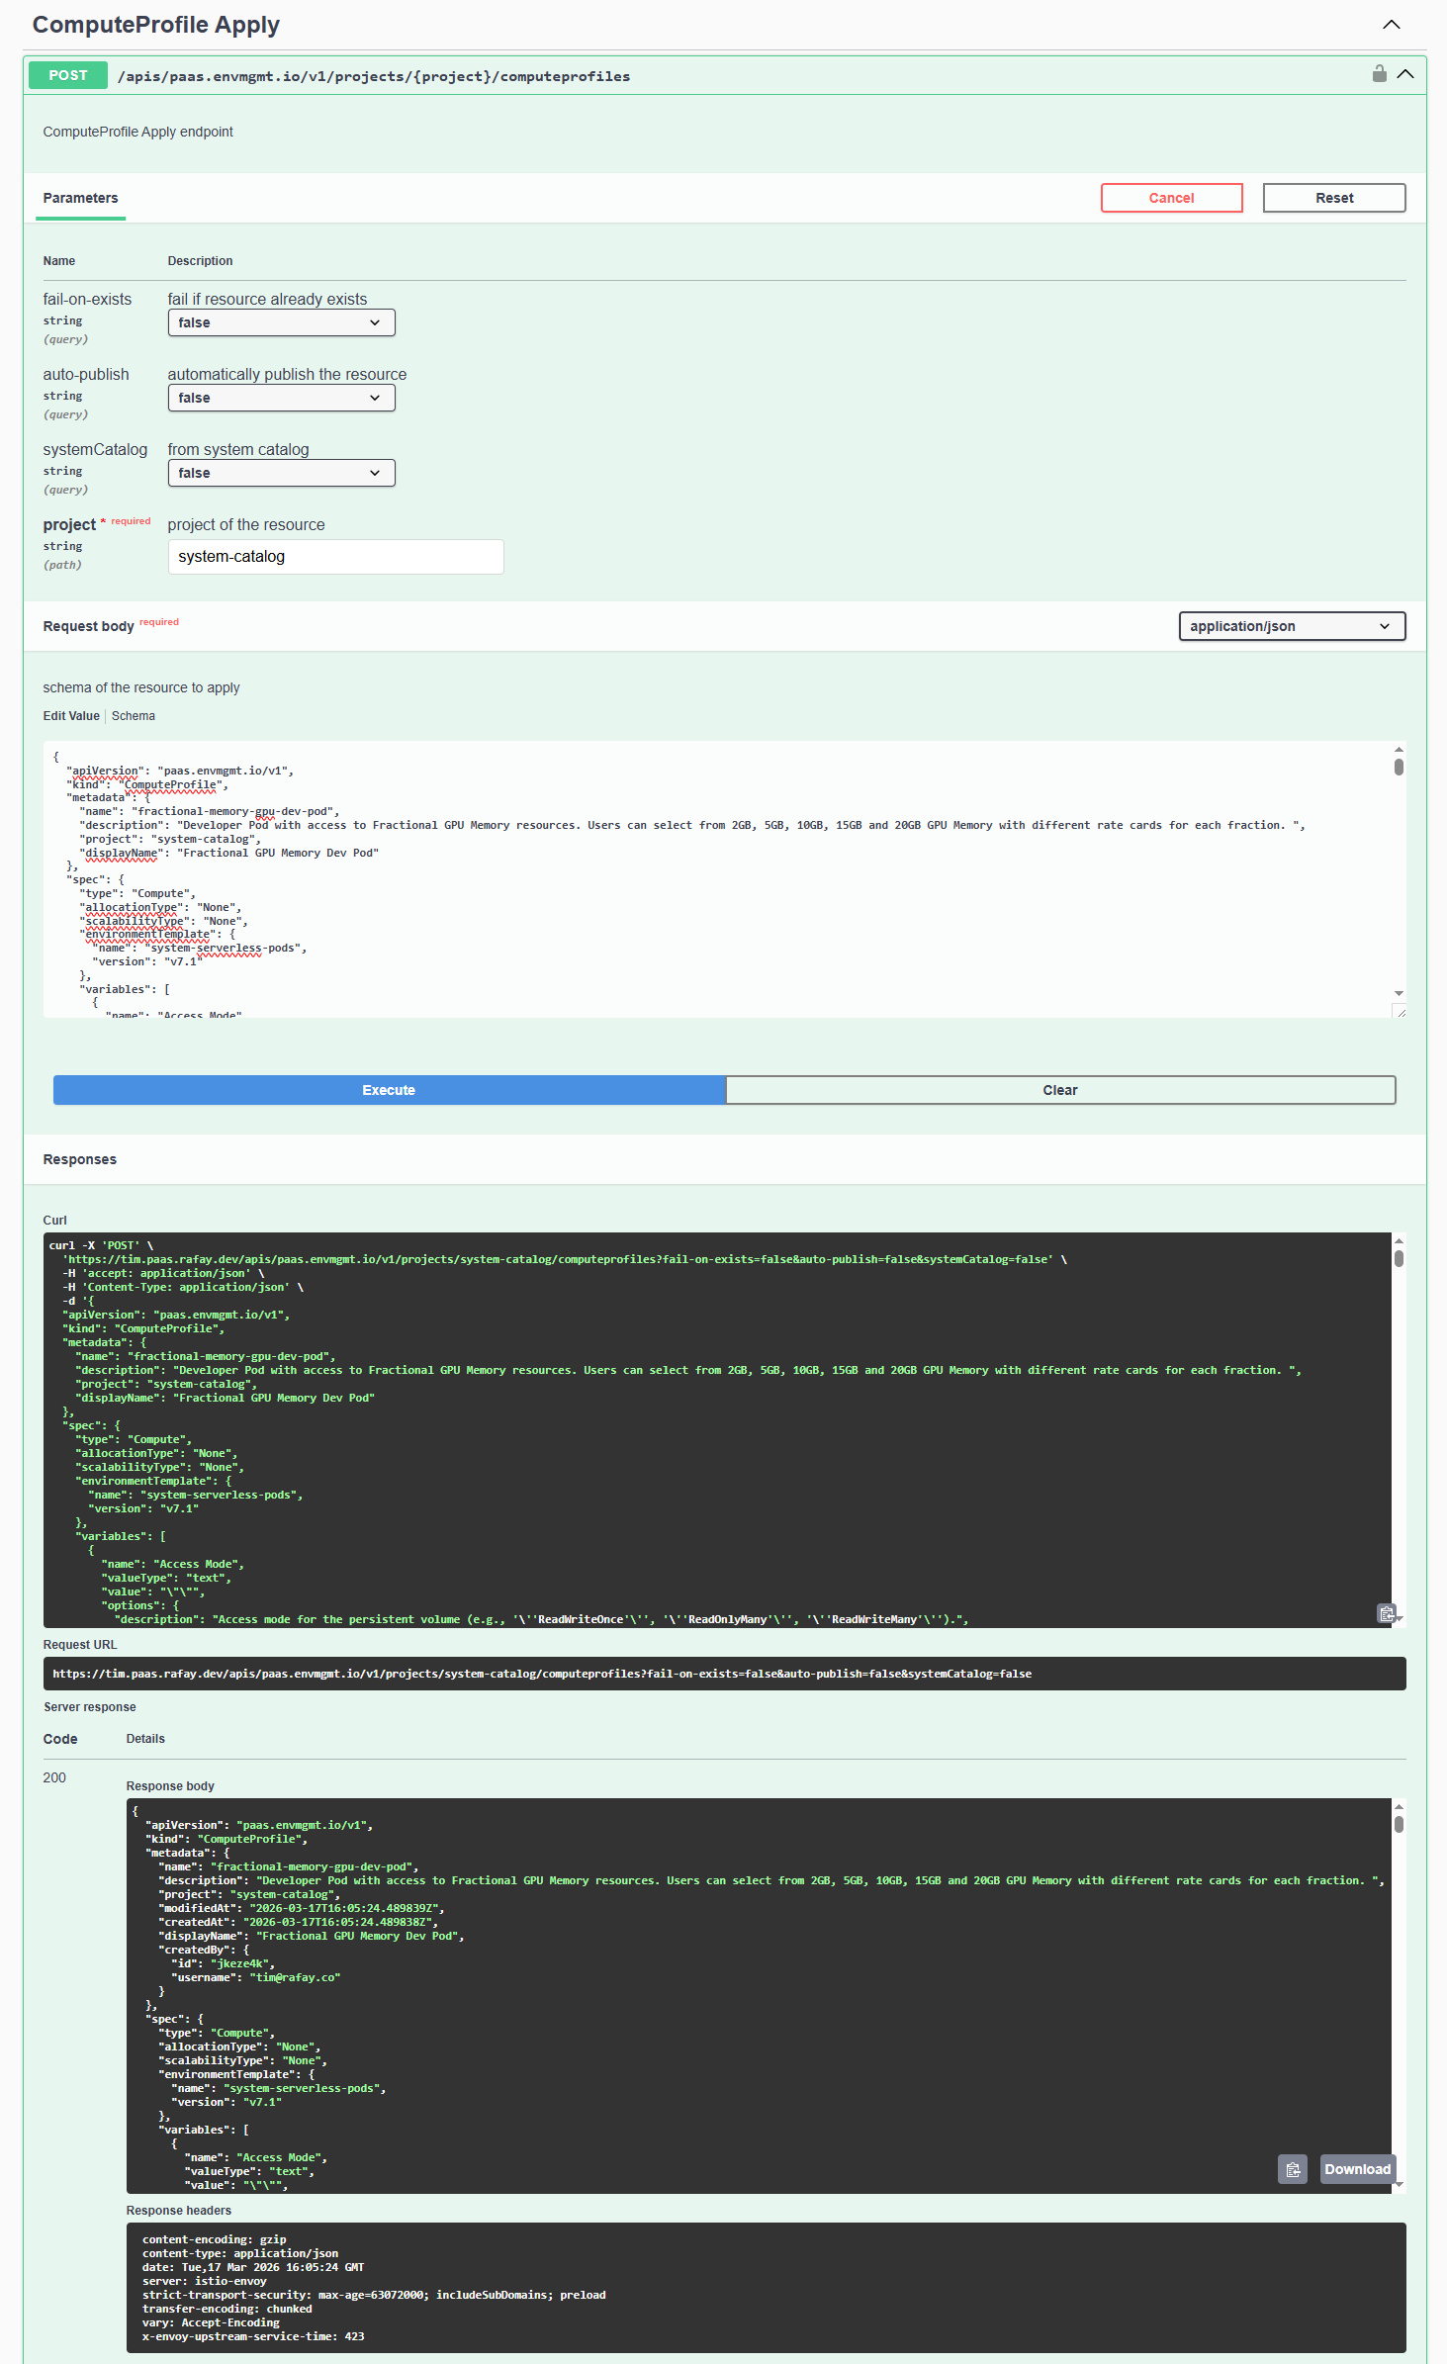Grab the request body resize handle
Screen dimensions: 1447x2364
click(x=1400, y=1011)
